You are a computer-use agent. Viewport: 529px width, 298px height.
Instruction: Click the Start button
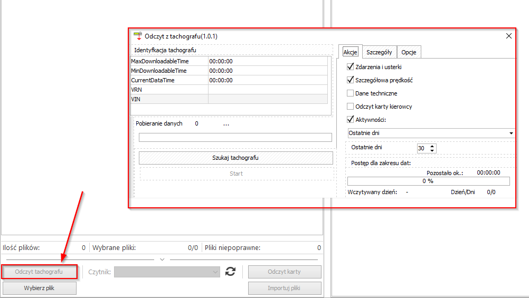pyautogui.click(x=236, y=174)
